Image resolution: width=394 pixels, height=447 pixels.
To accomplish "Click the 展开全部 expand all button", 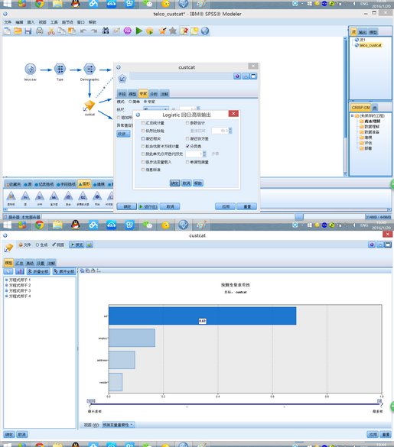I will coord(64,271).
